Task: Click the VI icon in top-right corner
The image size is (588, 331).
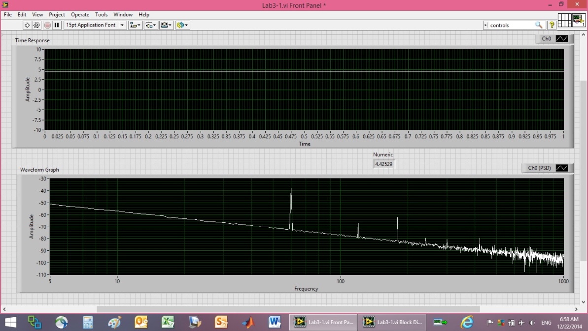Action: (579, 20)
